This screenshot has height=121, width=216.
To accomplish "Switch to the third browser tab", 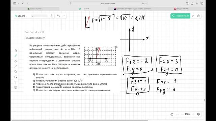I will click(132, 9).
